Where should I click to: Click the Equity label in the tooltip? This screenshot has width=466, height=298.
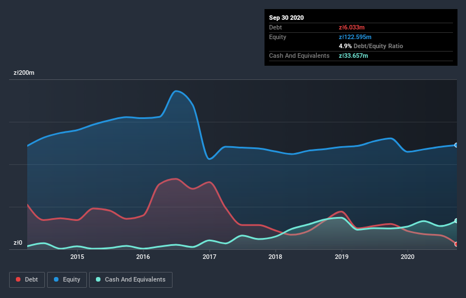(278, 37)
